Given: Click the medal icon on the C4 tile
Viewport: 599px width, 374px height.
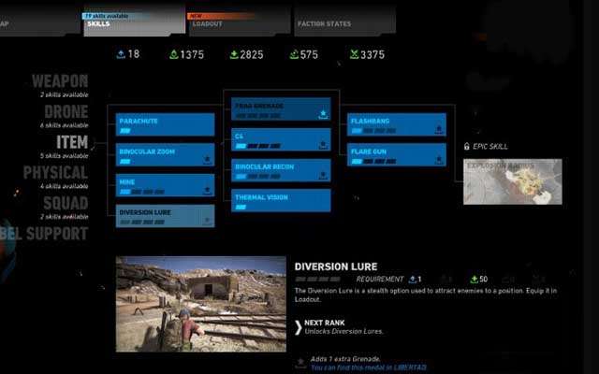Looking at the screenshot, I should pos(323,145).
